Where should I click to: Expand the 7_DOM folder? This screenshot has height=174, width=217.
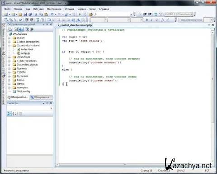click(x=9, y=72)
